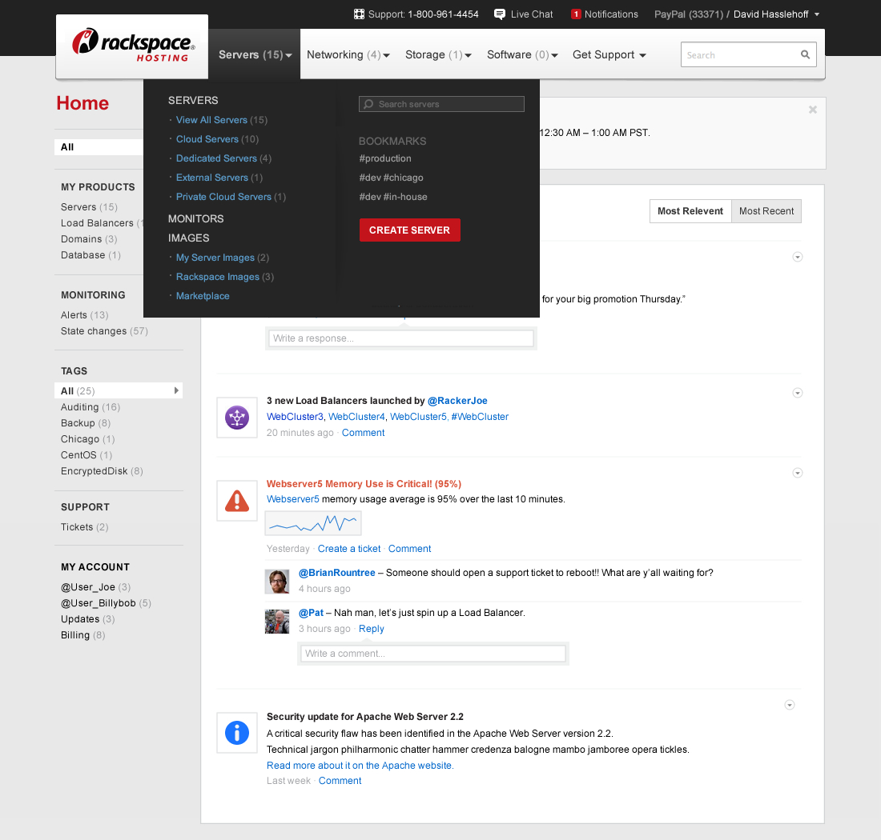This screenshot has width=881, height=840.
Task: Click the purple Load Balancer icon
Action: (237, 417)
